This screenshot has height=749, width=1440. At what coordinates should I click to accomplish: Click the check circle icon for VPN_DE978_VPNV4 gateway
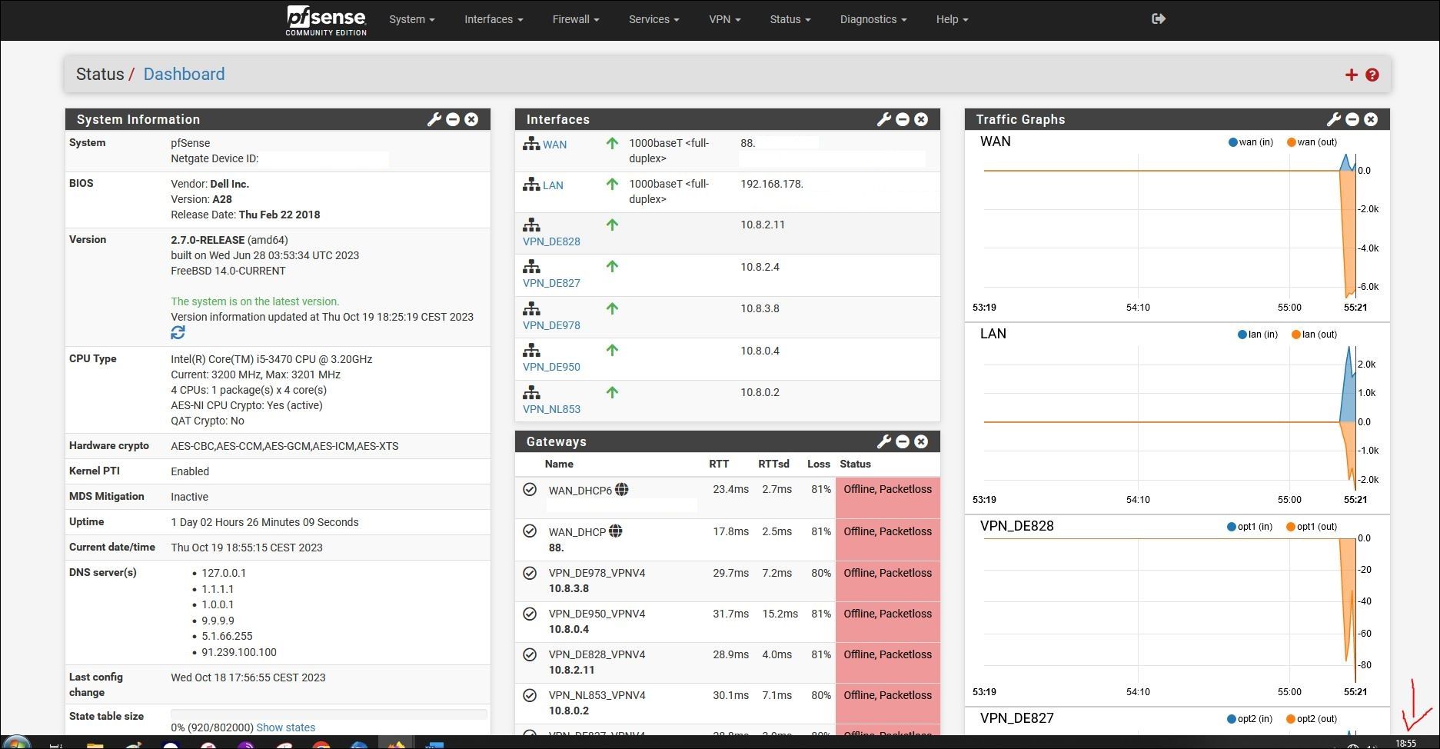[530, 573]
